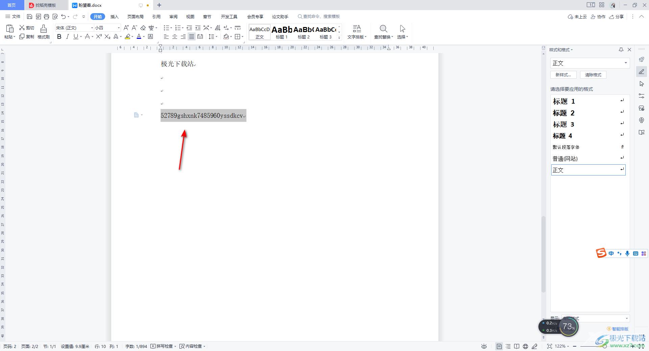Open Print Preview from quick access toolbar

[x=55, y=17]
